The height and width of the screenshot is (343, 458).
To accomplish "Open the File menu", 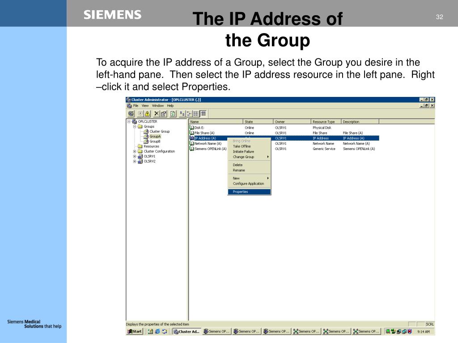I will click(x=136, y=105).
